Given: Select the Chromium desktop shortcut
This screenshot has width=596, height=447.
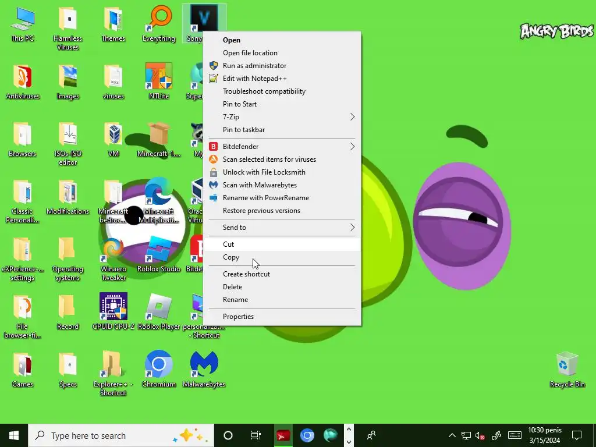Looking at the screenshot, I should tap(159, 368).
